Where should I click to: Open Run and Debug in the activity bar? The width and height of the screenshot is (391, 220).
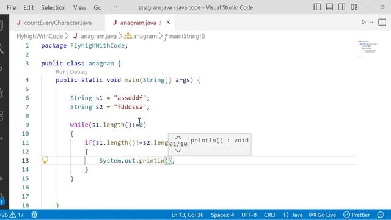click(x=1, y=93)
